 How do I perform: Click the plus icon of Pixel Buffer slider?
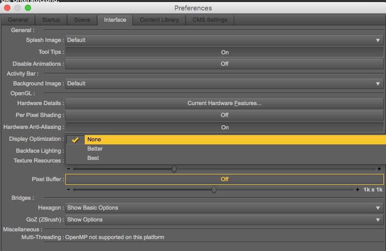click(x=358, y=190)
